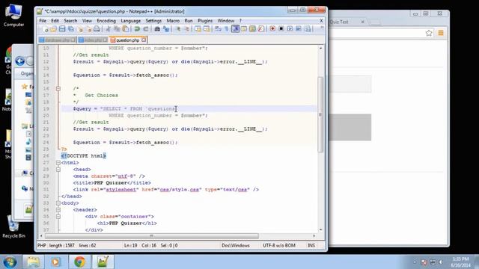Zoom out using the toolbar icon
The image size is (479, 269).
pos(186,29)
